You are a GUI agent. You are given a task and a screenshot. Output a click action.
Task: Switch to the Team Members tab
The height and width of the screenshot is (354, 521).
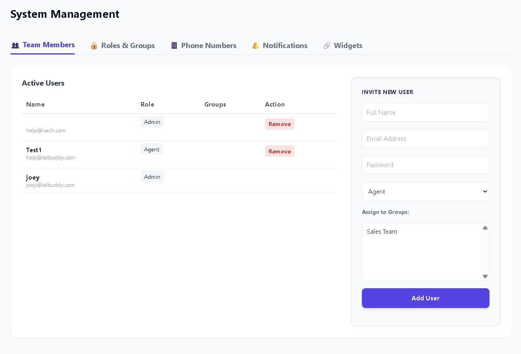pos(43,45)
